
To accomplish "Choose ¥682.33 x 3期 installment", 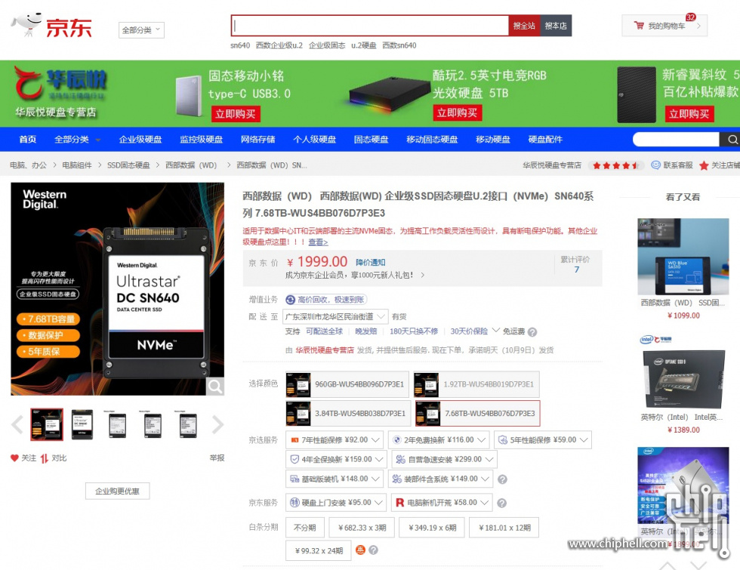I will pos(362,528).
